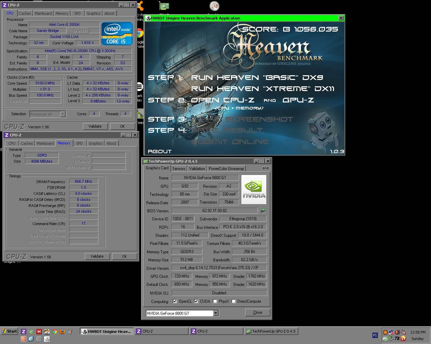
Task: Click the Driver Version field in GPU-Z
Action: tap(219, 268)
